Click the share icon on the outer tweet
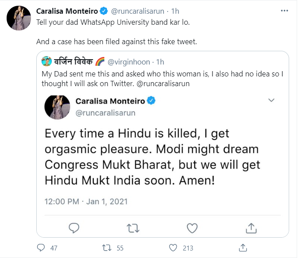 [242, 247]
